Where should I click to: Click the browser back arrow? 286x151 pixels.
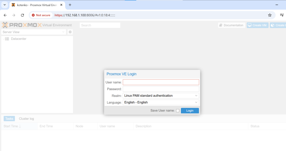coord(5,15)
